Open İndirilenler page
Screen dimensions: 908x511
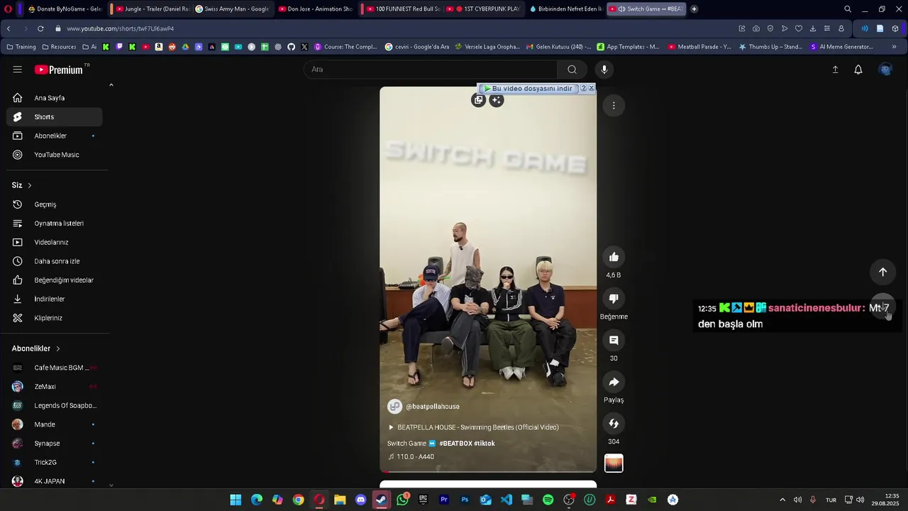pos(55,299)
